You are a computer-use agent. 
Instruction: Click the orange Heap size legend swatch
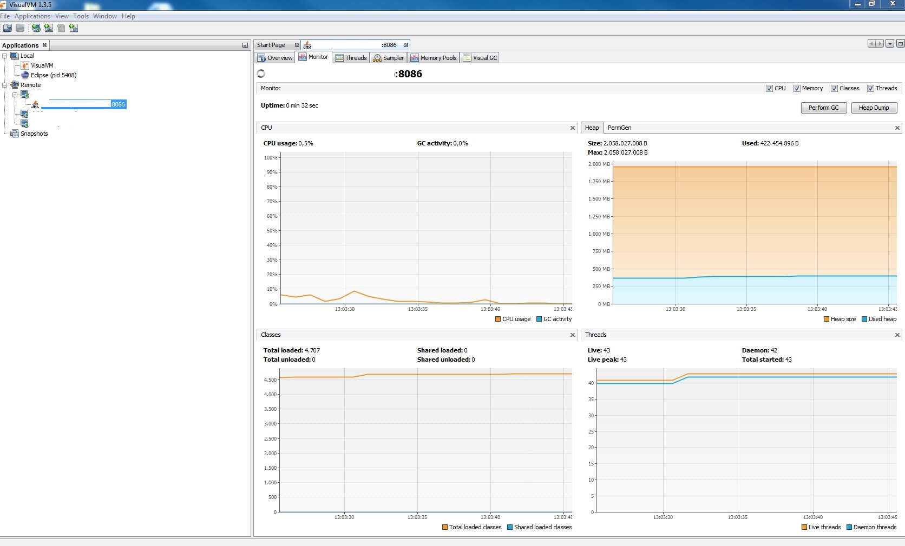pyautogui.click(x=827, y=319)
